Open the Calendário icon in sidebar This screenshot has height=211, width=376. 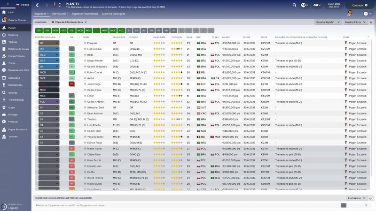pyautogui.click(x=4, y=77)
